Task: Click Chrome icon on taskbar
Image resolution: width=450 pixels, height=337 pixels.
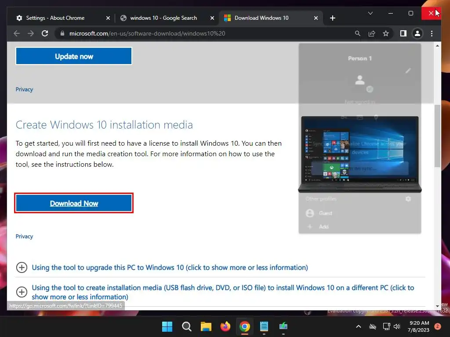Action: tap(244, 326)
